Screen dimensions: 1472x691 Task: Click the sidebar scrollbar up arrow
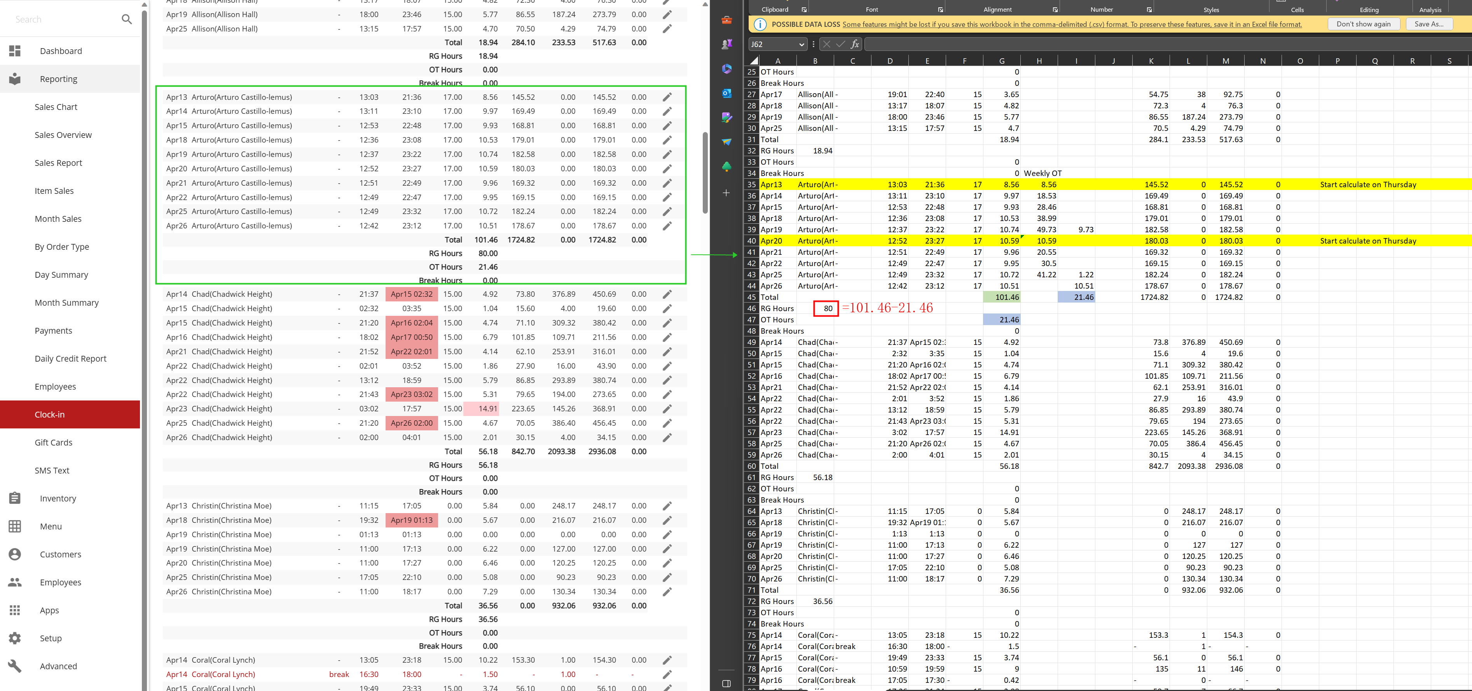144,5
